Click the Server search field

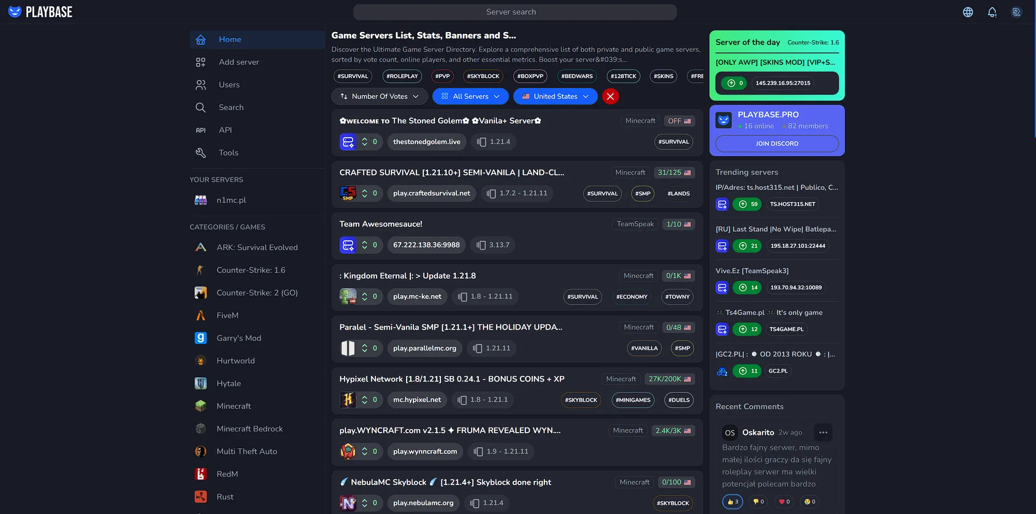[x=514, y=12]
